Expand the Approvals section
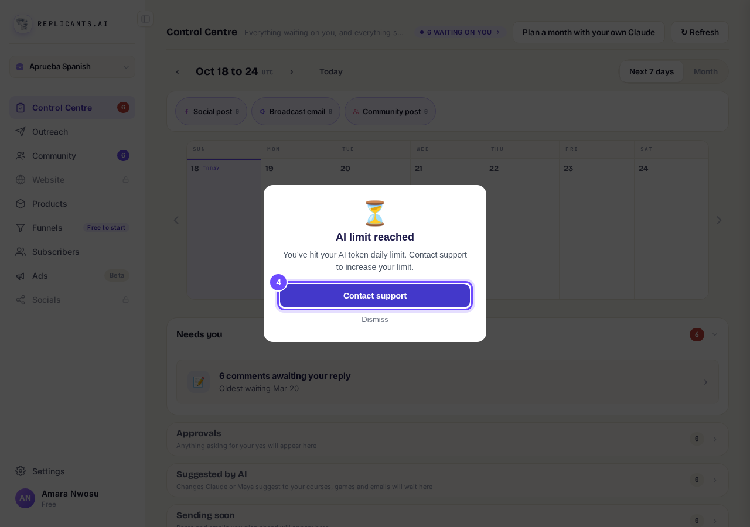Screen dimensions: 750x527 coord(448,439)
